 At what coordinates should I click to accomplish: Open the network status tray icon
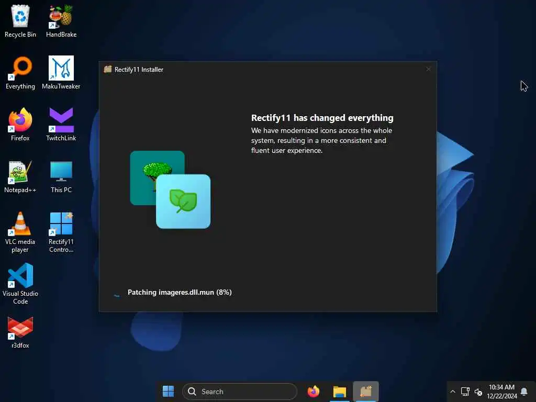coord(465,392)
